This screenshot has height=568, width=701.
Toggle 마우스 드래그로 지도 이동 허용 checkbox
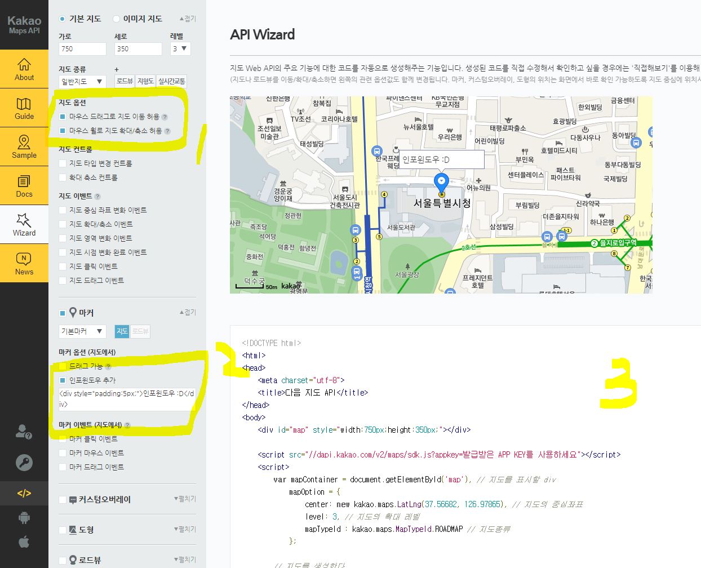tap(63, 117)
